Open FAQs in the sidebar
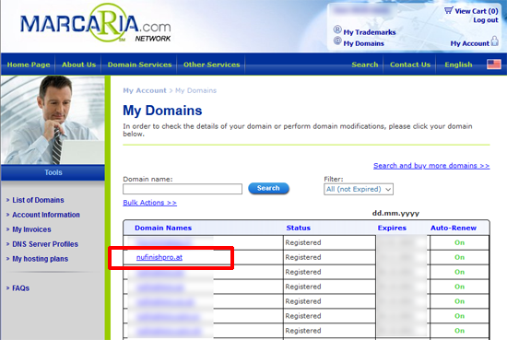This screenshot has width=507, height=340. tap(20, 288)
